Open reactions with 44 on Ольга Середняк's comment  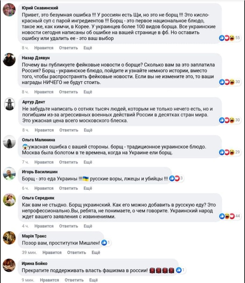tap(229, 216)
